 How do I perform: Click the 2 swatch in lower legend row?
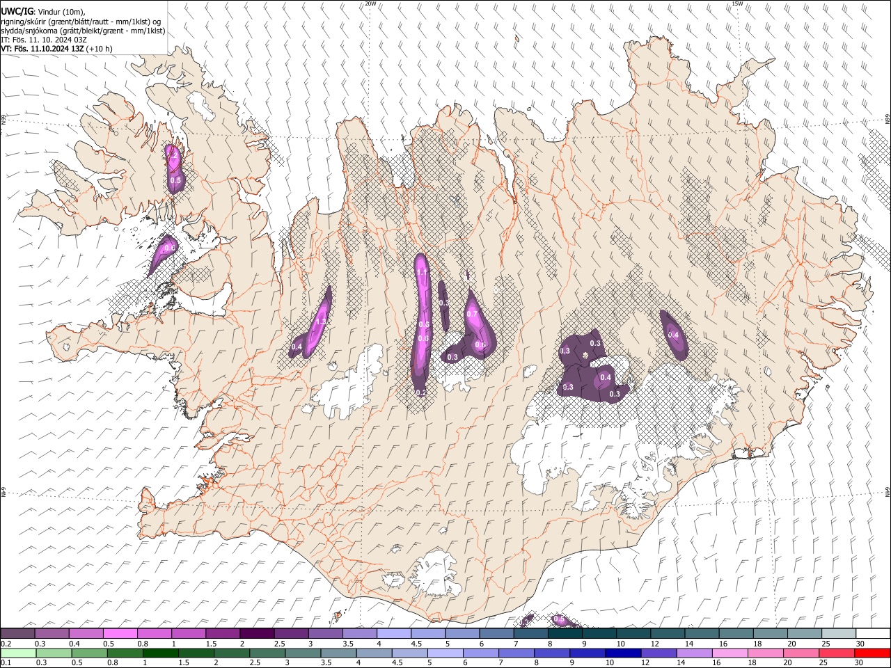click(x=231, y=653)
